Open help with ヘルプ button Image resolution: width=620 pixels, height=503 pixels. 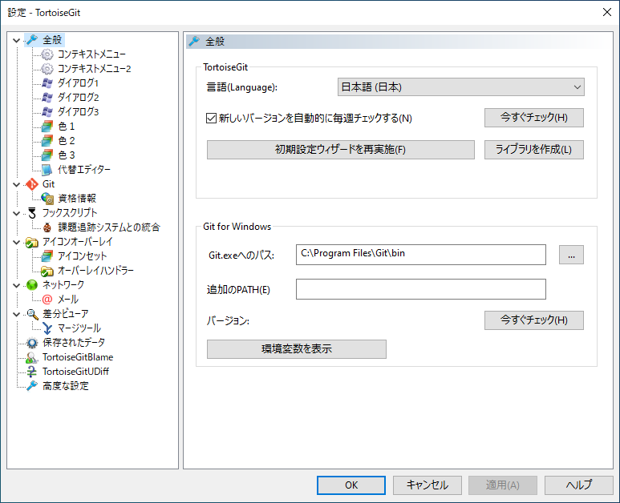(x=579, y=485)
